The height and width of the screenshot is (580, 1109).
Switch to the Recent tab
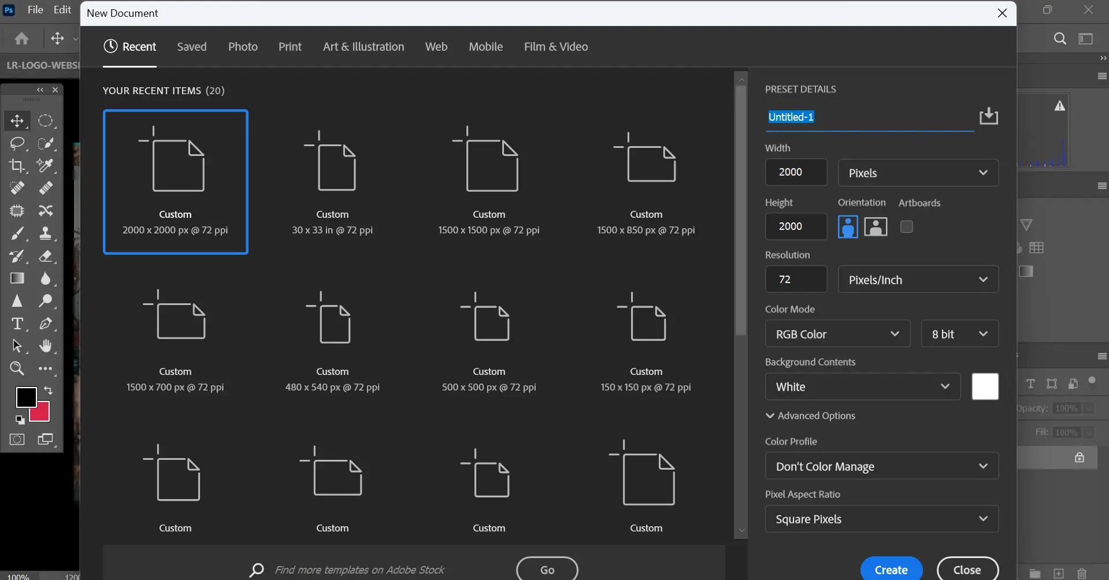(x=130, y=47)
